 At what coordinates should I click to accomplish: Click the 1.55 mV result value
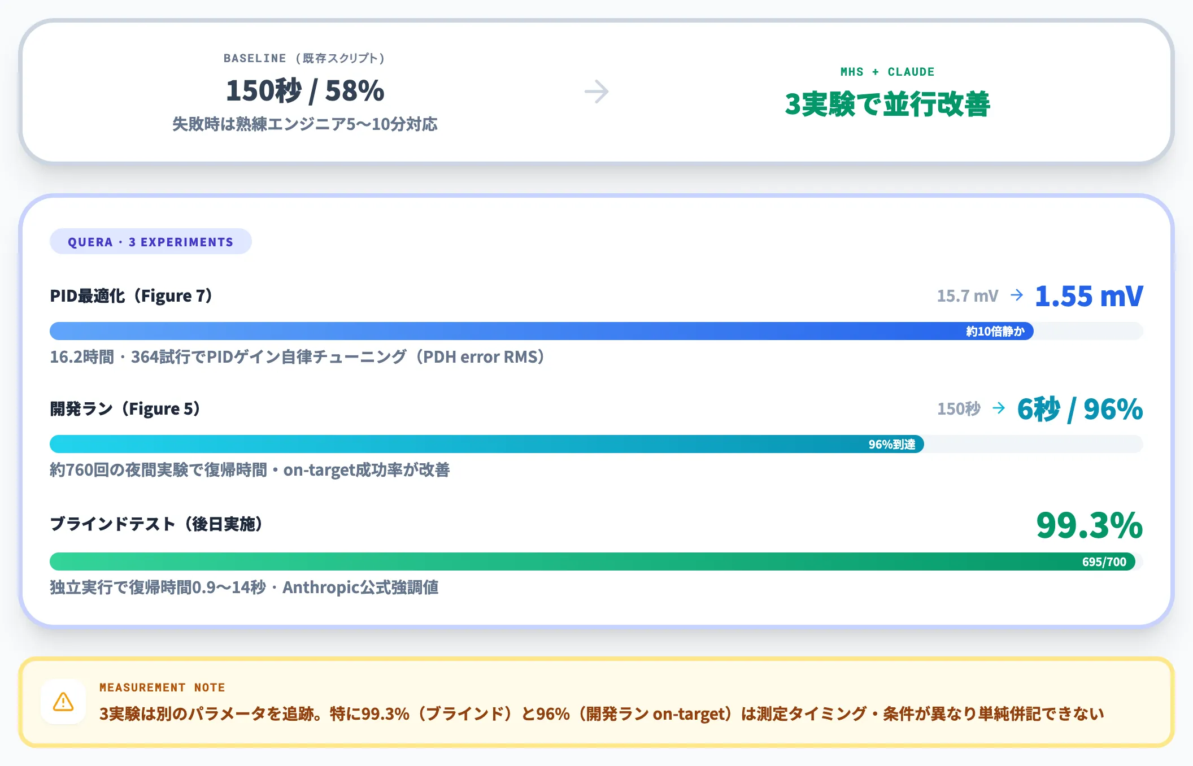point(1088,296)
